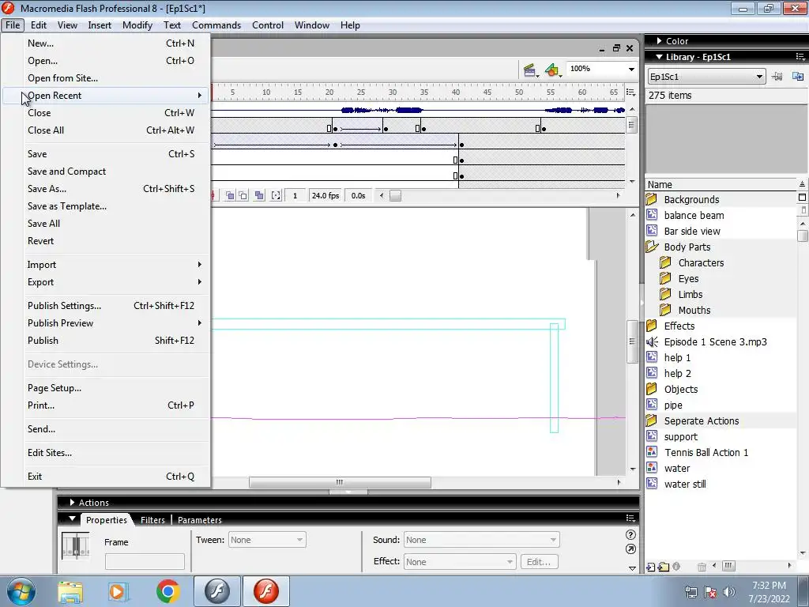Viewport: 809px width, 607px height.
Task: Click the library horizontal scrollbar thumb
Action: pyautogui.click(x=728, y=566)
